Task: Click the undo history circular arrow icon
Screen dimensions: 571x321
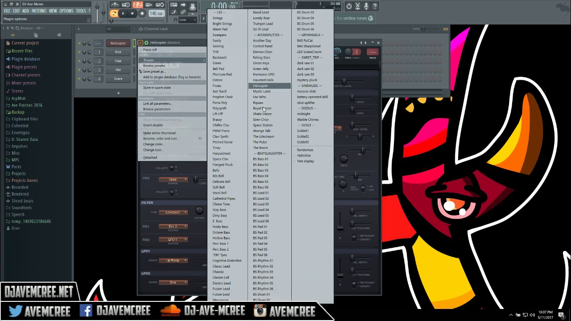Action: coord(349,6)
